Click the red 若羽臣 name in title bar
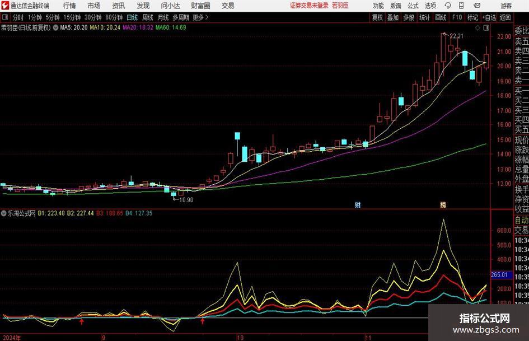The width and height of the screenshot is (529, 341). click(340, 6)
